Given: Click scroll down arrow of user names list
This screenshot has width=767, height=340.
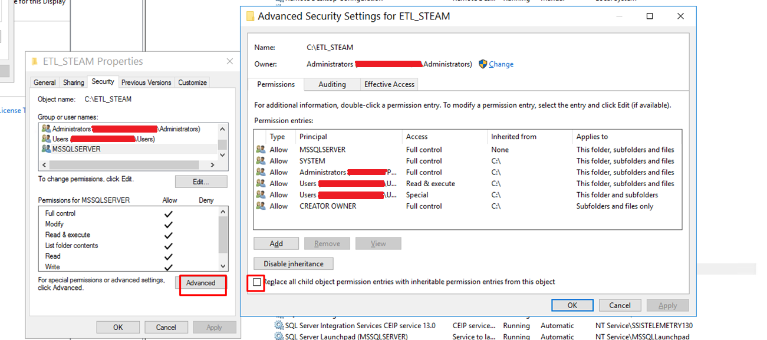Looking at the screenshot, I should point(222,154).
